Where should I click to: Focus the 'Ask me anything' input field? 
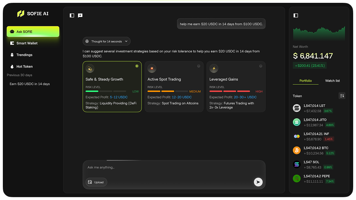174,168
